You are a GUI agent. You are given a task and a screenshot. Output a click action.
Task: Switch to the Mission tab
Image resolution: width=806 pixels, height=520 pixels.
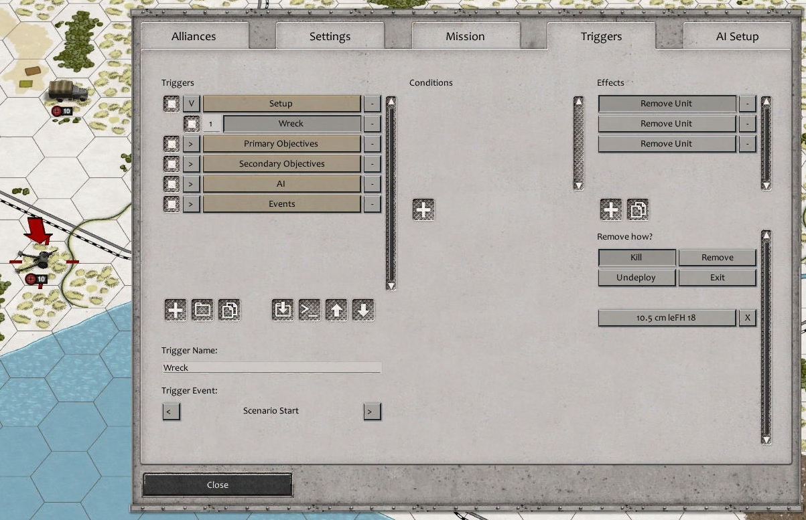tap(466, 36)
